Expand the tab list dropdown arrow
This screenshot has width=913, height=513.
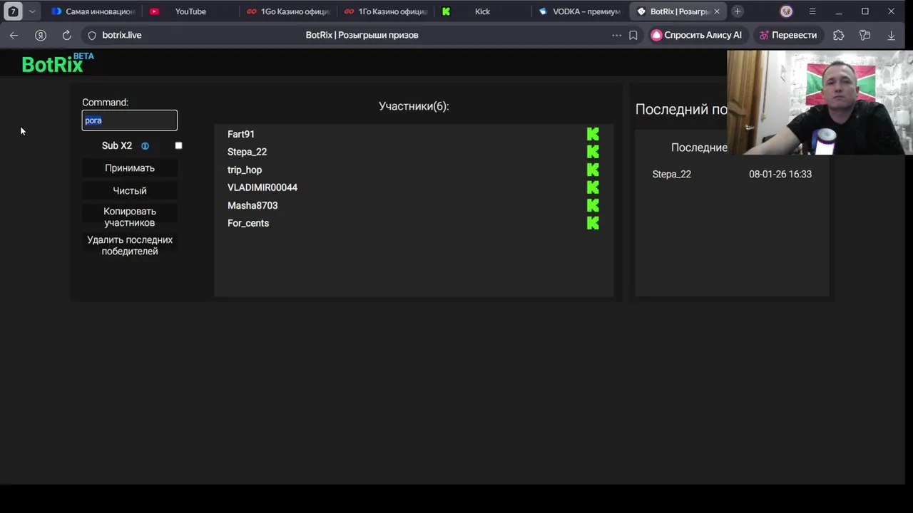click(x=32, y=11)
